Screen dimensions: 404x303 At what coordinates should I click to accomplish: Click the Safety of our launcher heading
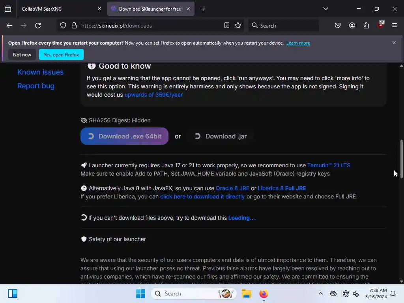coord(117,239)
